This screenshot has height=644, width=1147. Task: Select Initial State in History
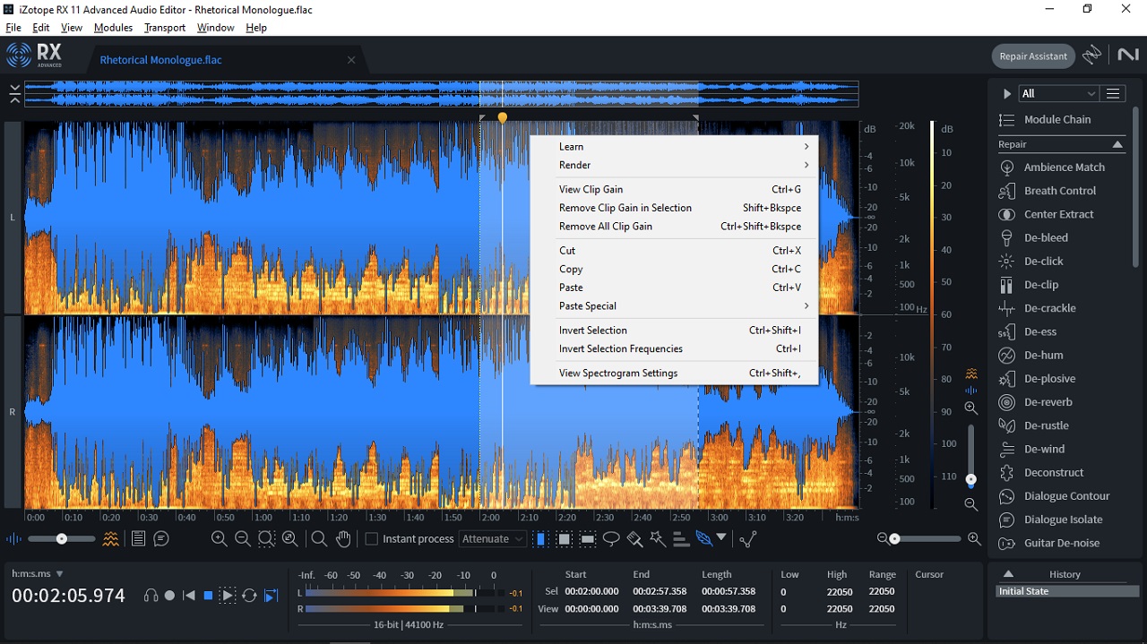(x=1023, y=591)
